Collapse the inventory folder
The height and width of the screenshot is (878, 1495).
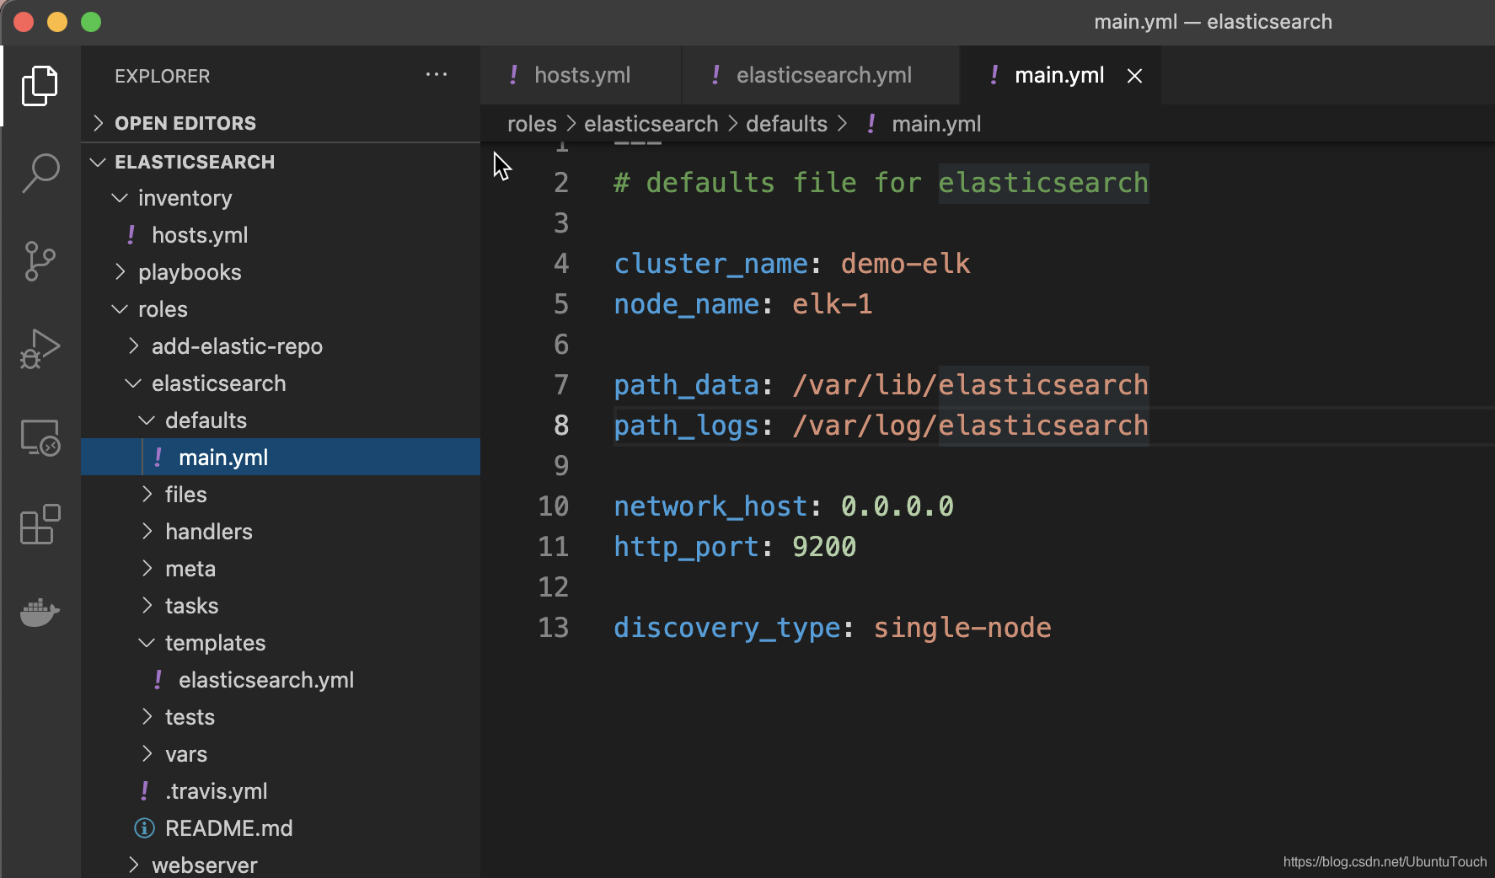click(x=120, y=198)
